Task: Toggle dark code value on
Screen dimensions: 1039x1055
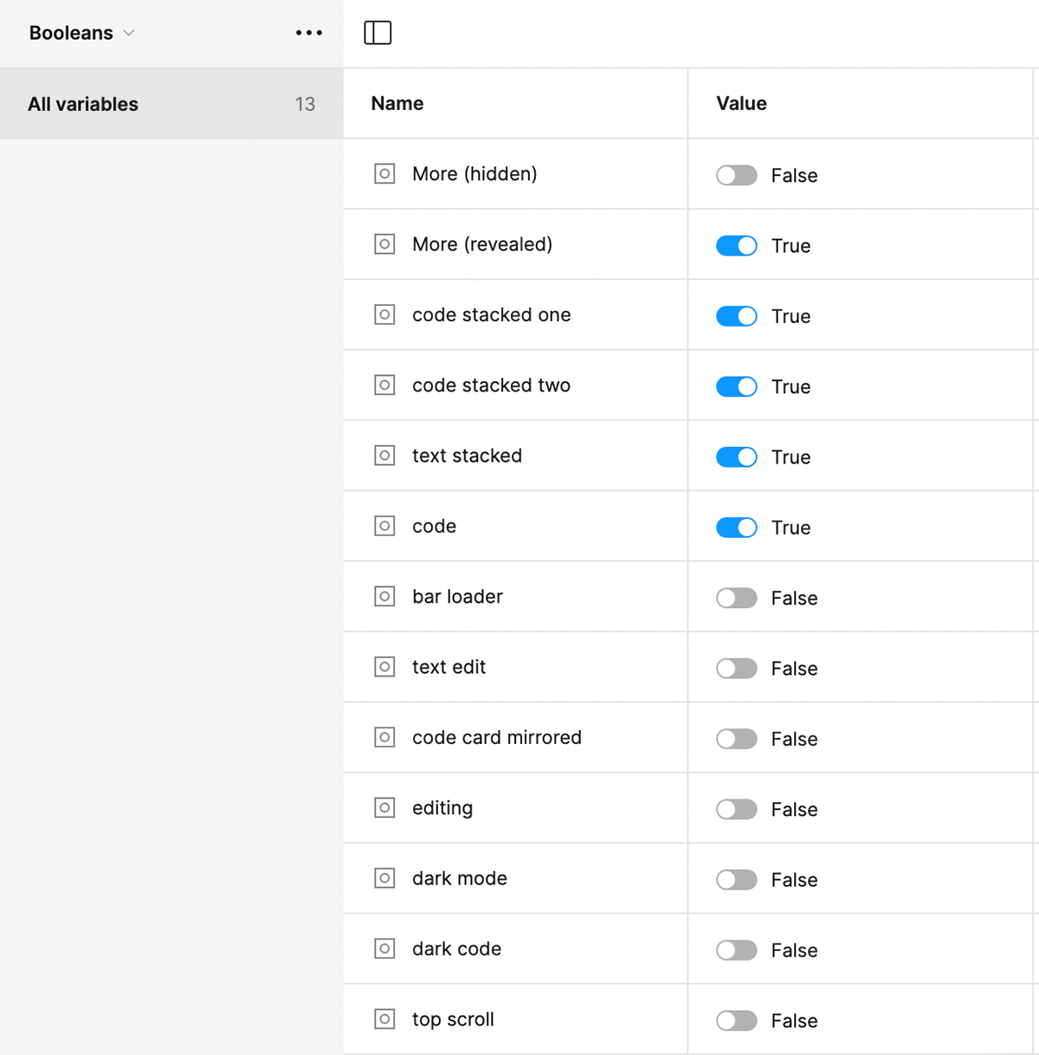Action: pyautogui.click(x=737, y=950)
